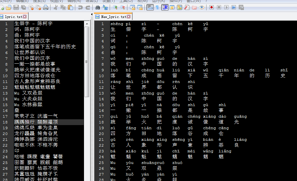
Task: Click pinyin "guāng" on line 17 in New_lyric.txt
Action: click(240, 116)
